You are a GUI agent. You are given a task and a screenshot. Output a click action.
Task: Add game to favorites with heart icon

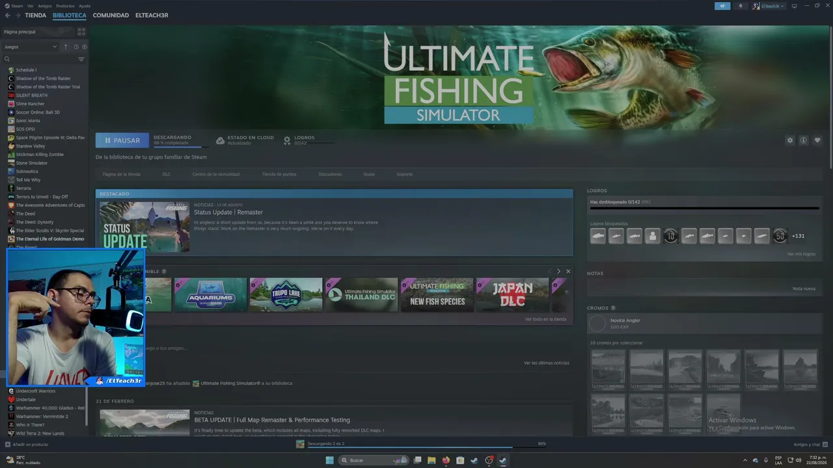click(x=817, y=140)
